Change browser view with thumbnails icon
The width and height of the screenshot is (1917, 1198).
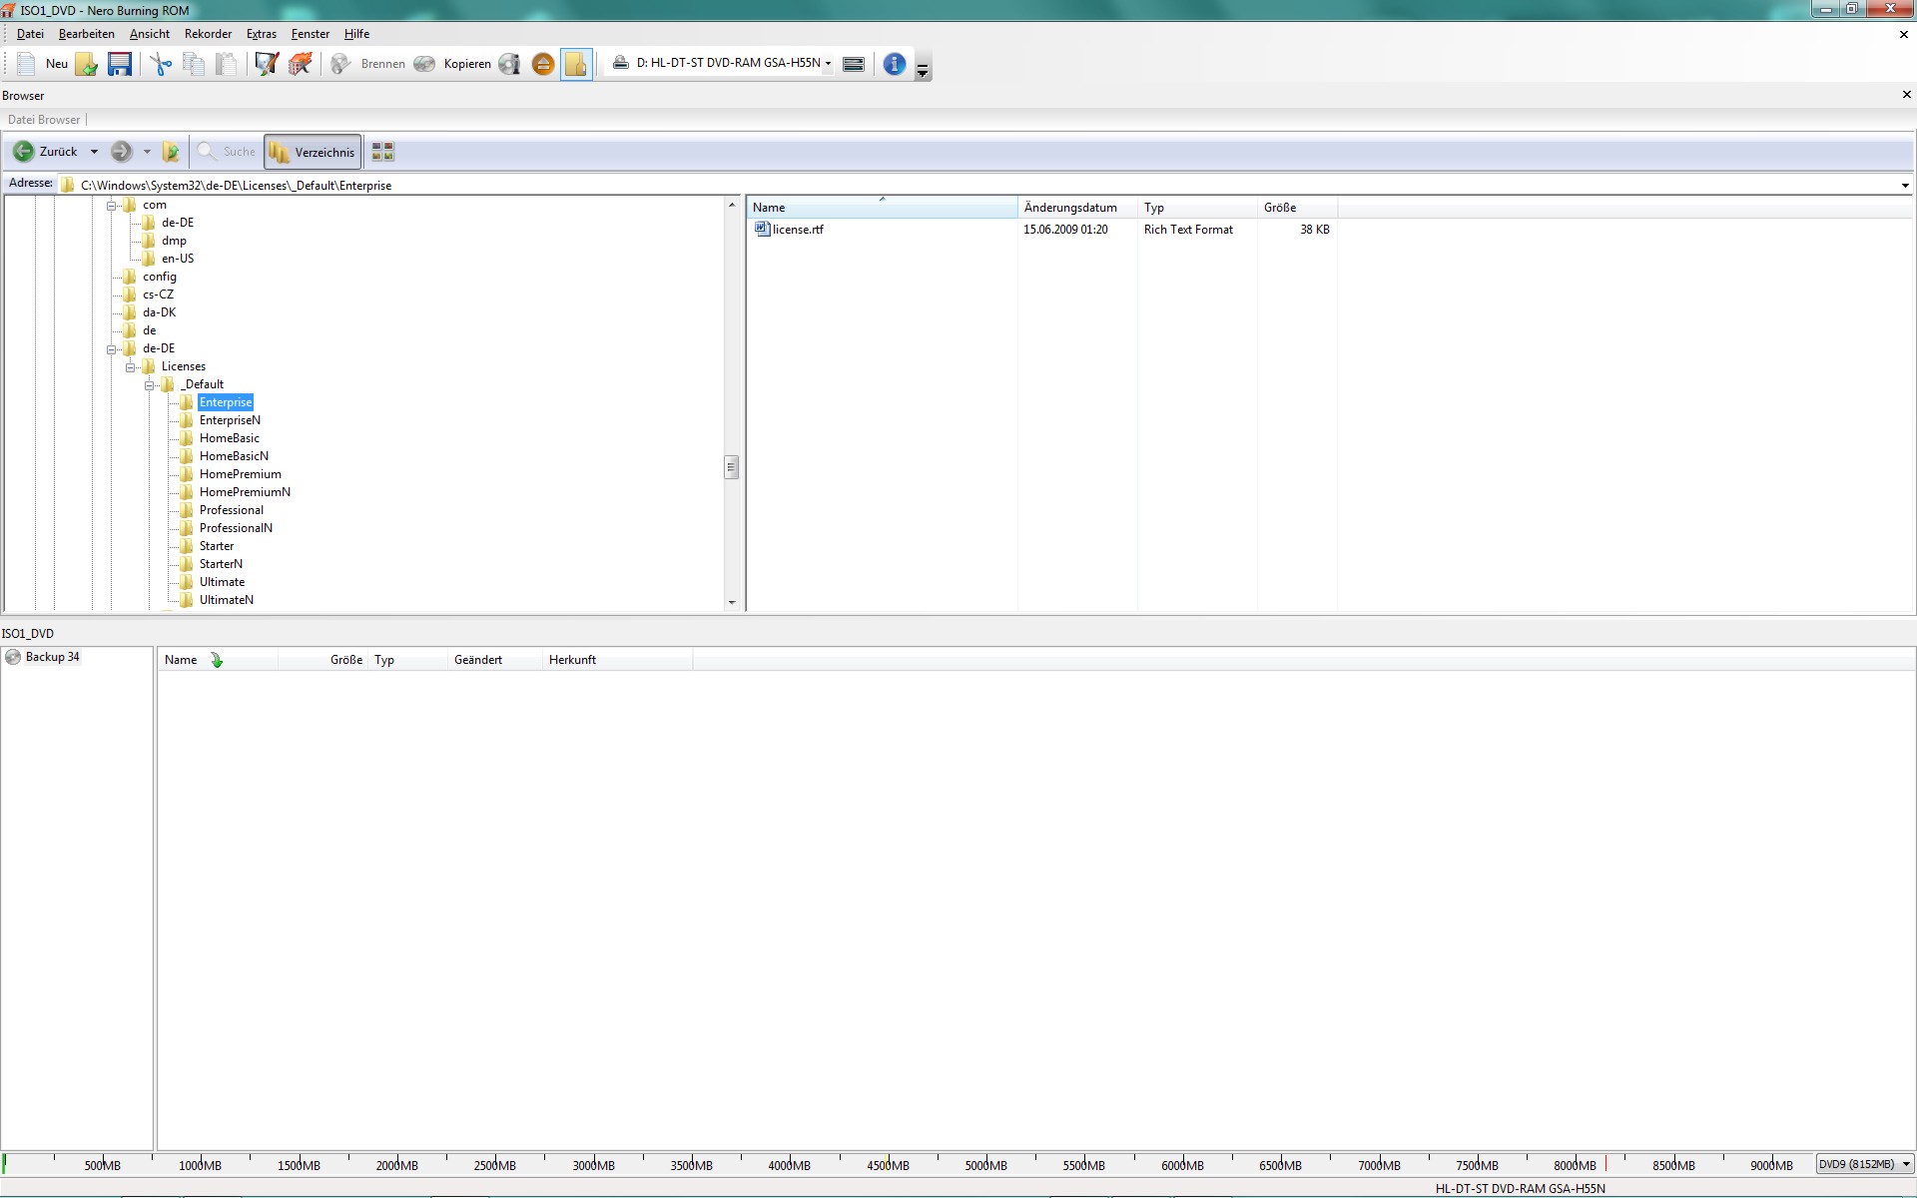382,152
